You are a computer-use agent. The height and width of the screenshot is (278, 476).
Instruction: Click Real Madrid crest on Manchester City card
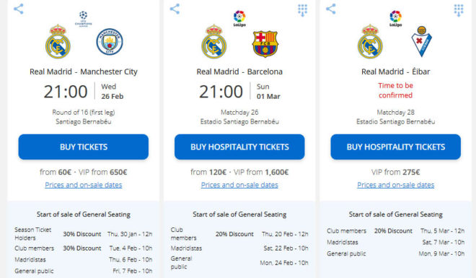point(58,42)
